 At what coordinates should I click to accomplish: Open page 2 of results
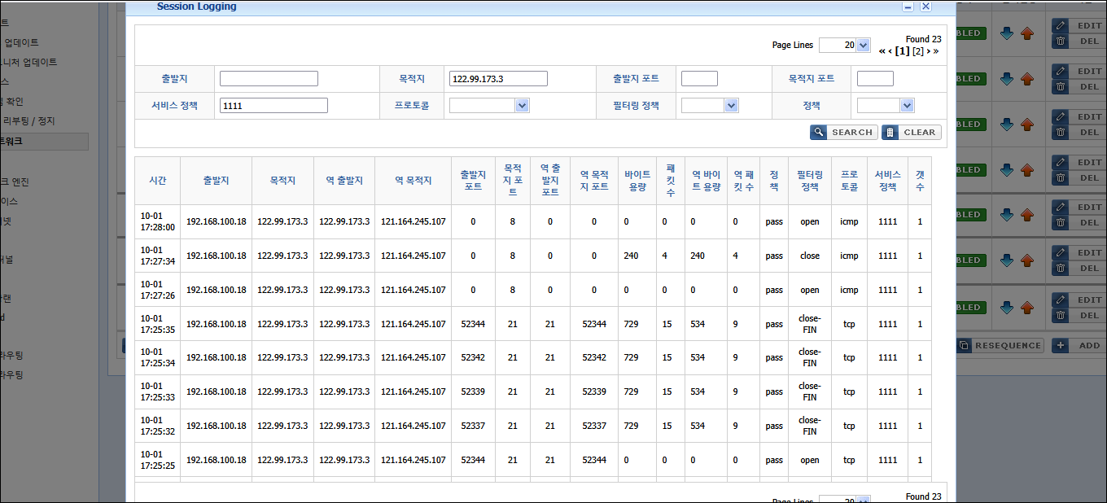click(x=918, y=51)
